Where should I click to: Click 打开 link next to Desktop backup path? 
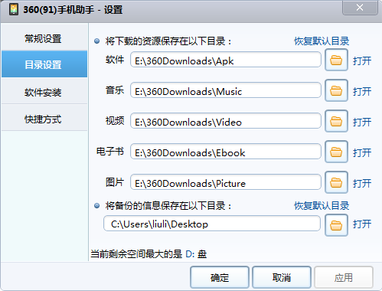coord(362,224)
